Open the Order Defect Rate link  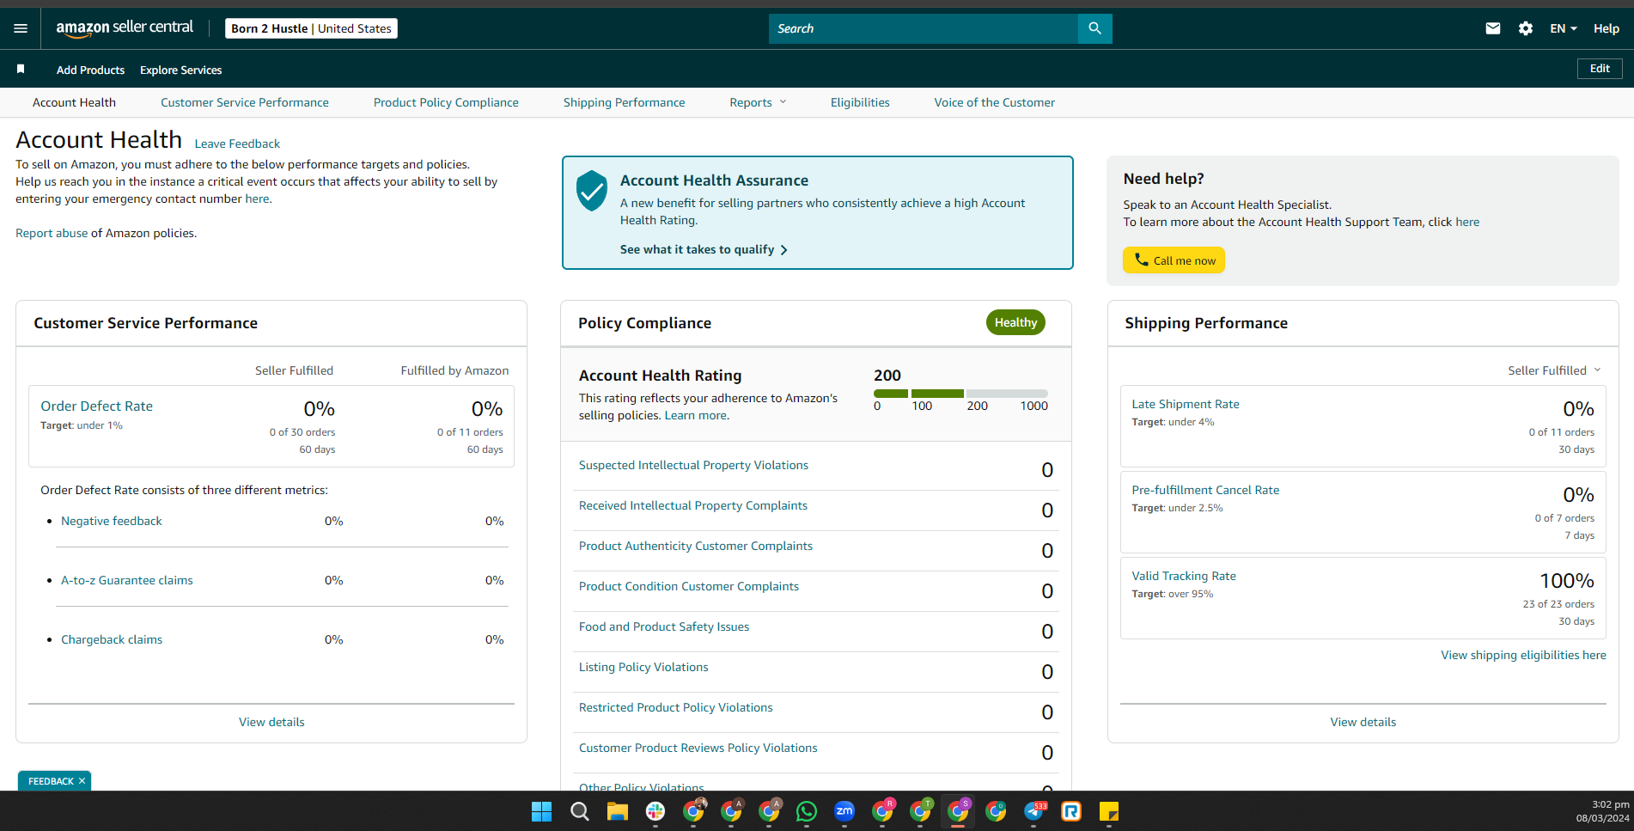click(x=96, y=406)
